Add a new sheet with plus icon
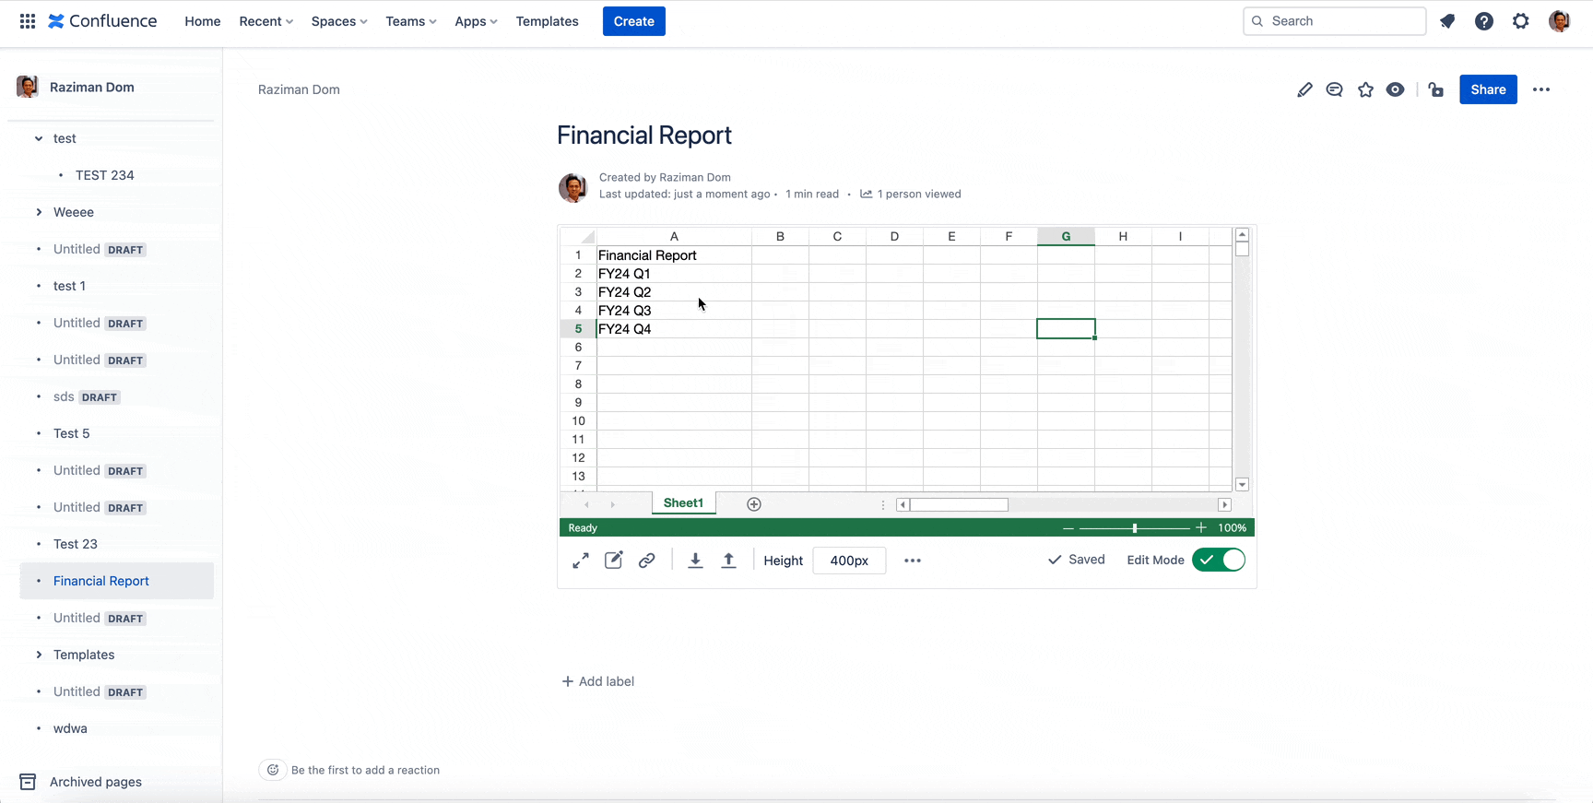 [x=754, y=504]
